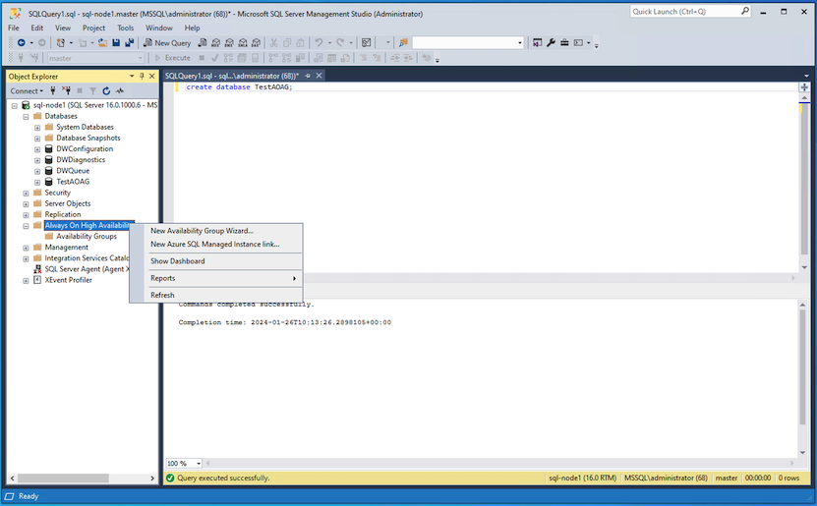Open a new DAX query
817x506 pixels.
(x=256, y=42)
